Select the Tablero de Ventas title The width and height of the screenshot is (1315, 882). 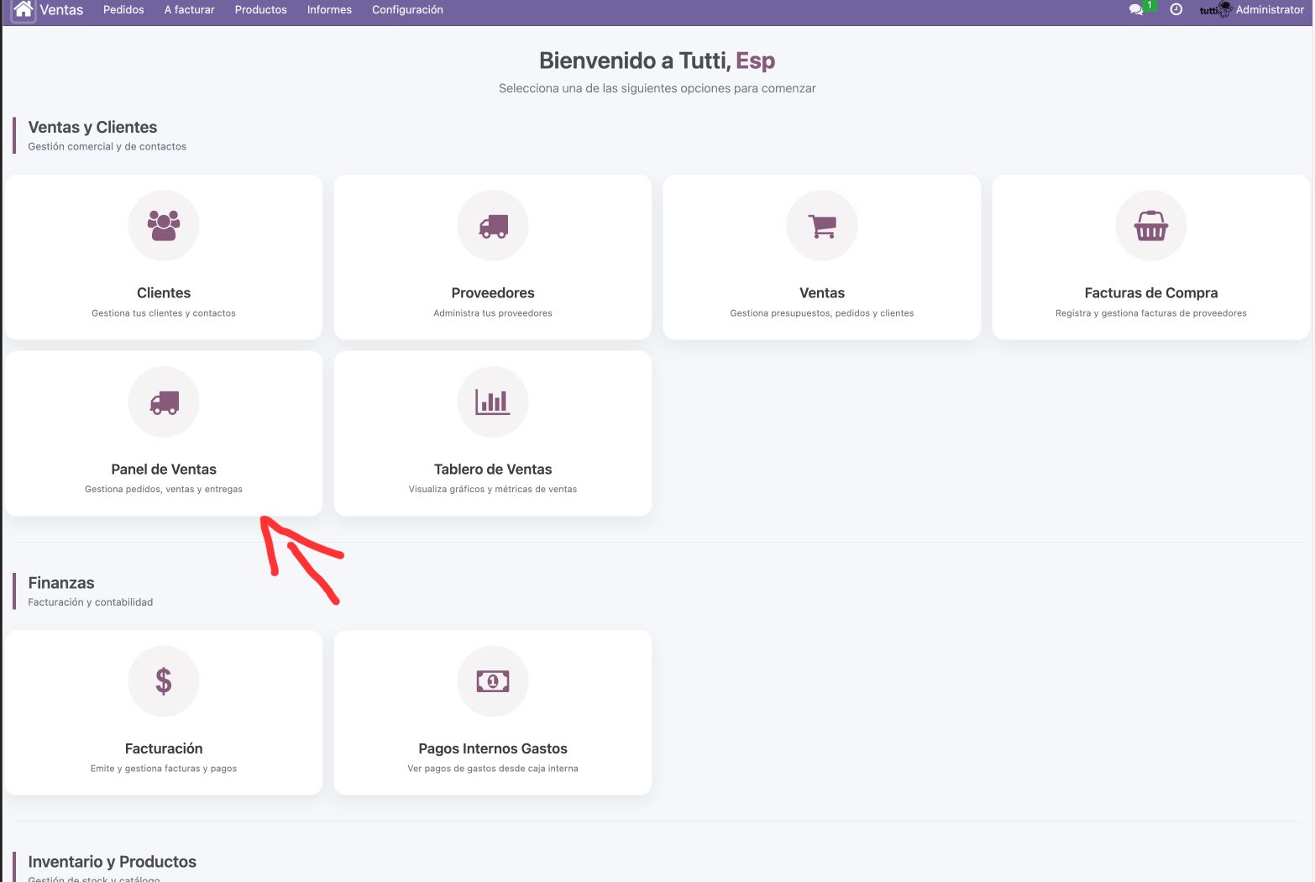(493, 469)
